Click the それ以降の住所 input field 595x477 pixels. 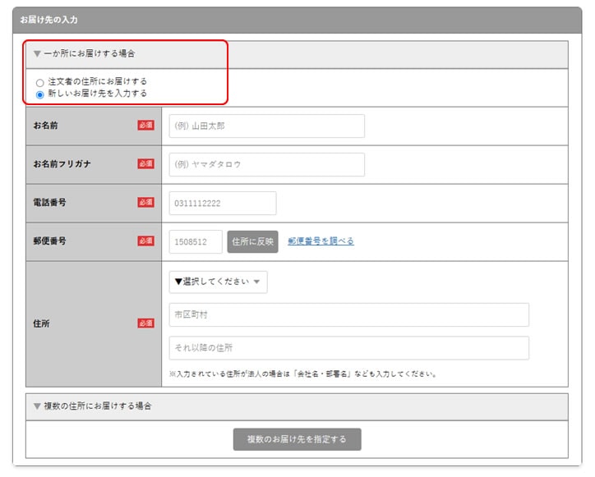348,348
